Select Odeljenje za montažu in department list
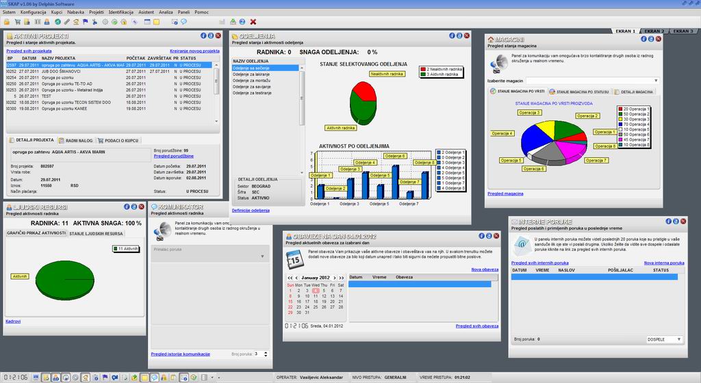 coord(266,80)
